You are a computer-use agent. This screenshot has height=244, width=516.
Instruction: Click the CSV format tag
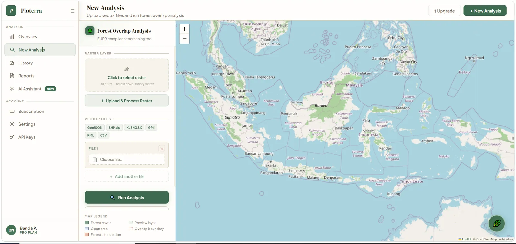(104, 135)
